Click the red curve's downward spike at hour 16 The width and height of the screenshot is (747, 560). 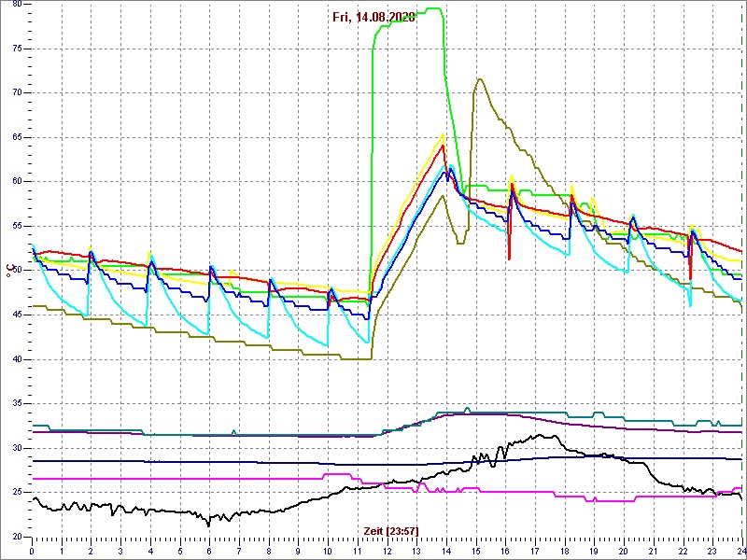tap(509, 258)
